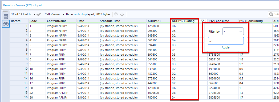Click the down arrow next record icon

coord(122,14)
